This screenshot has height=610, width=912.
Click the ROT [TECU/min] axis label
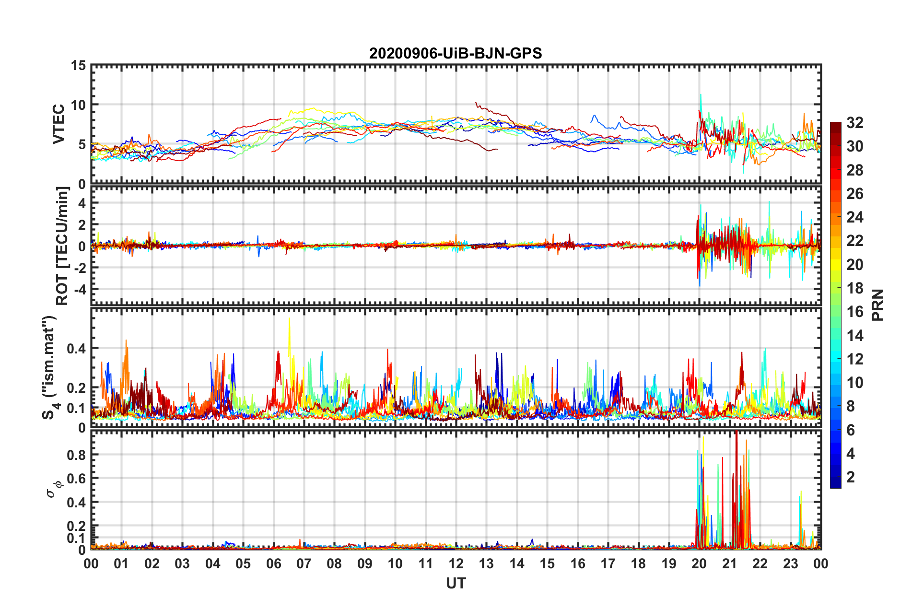coord(62,246)
